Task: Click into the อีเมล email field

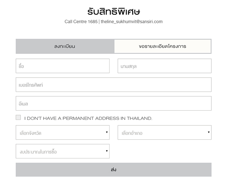Action: (x=113, y=103)
